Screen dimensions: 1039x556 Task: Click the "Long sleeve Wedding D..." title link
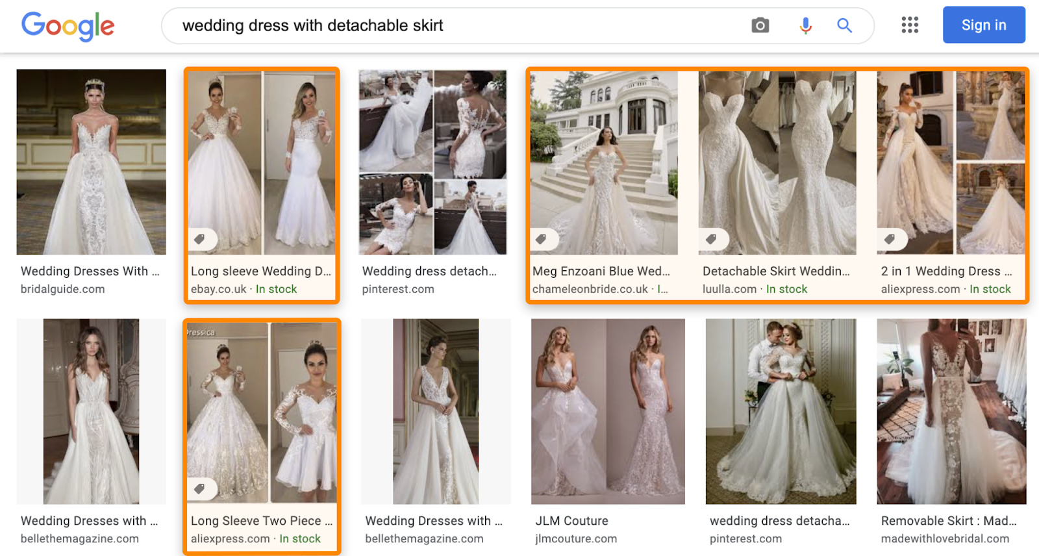[260, 272]
